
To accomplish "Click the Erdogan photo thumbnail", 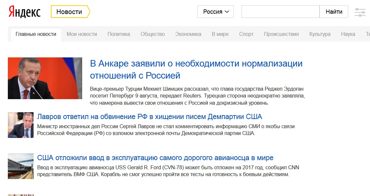I will 45,78.
